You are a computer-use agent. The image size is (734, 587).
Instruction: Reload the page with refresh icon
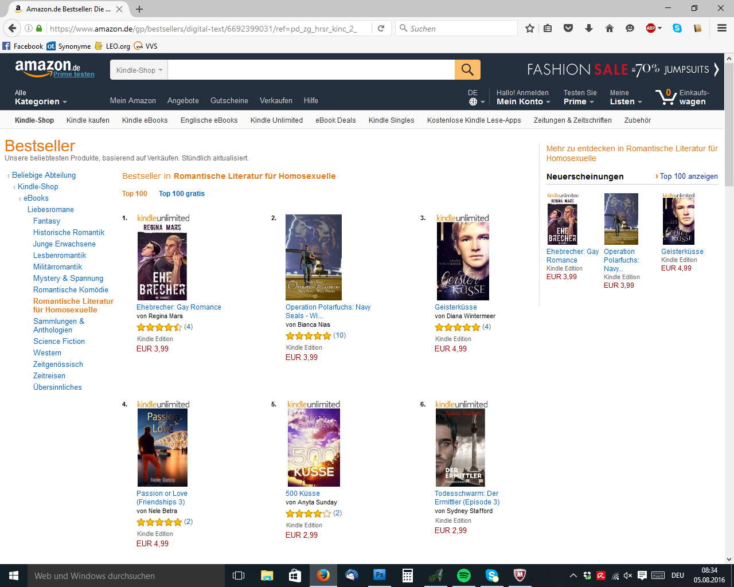point(381,28)
